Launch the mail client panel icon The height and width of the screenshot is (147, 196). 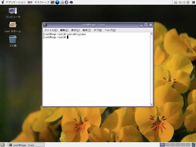(x=62, y=2)
